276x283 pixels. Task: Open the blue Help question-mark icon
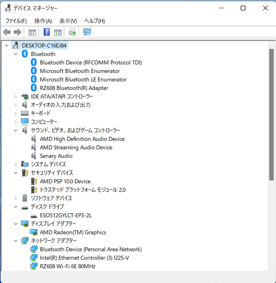click(x=47, y=32)
